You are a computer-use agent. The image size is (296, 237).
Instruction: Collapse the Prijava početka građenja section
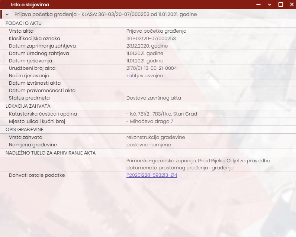7,14
